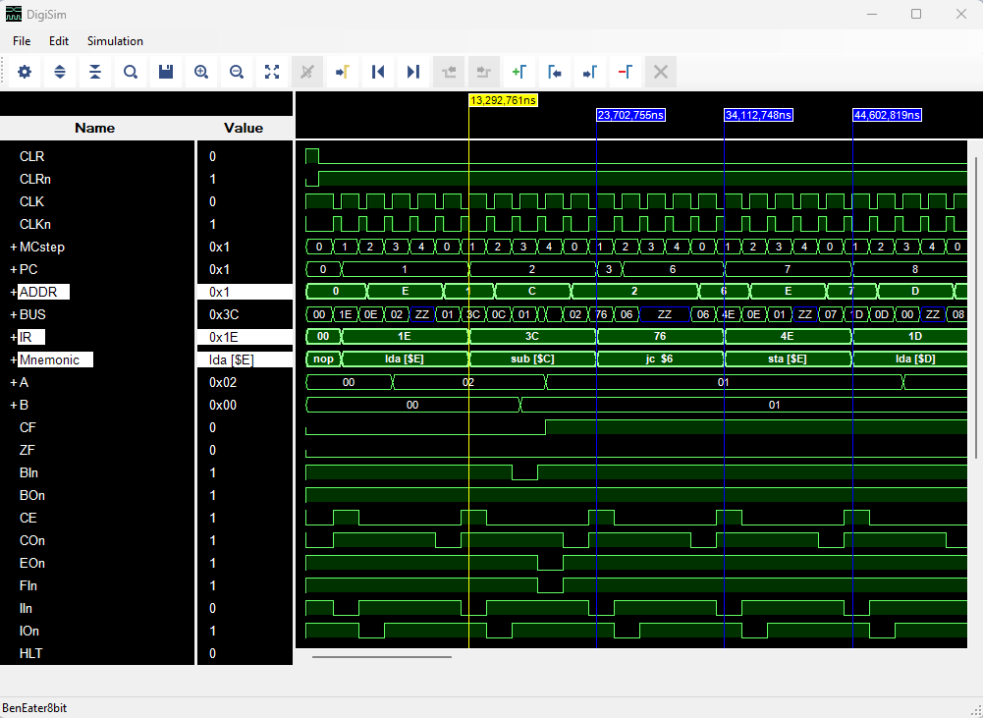
Task: Open the Simulation menu
Action: tap(115, 41)
